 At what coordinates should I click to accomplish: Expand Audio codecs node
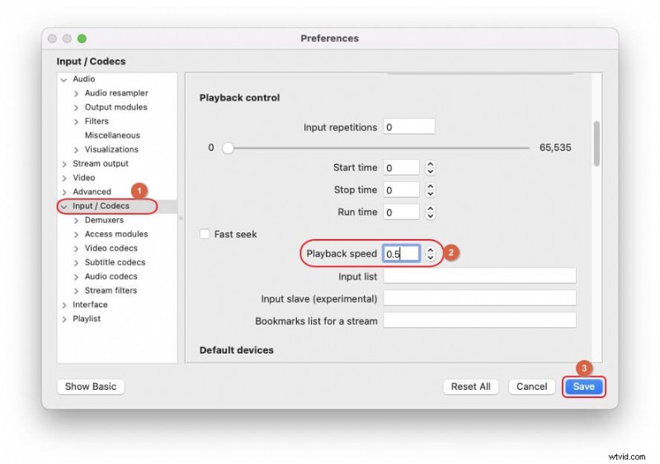tap(76, 277)
